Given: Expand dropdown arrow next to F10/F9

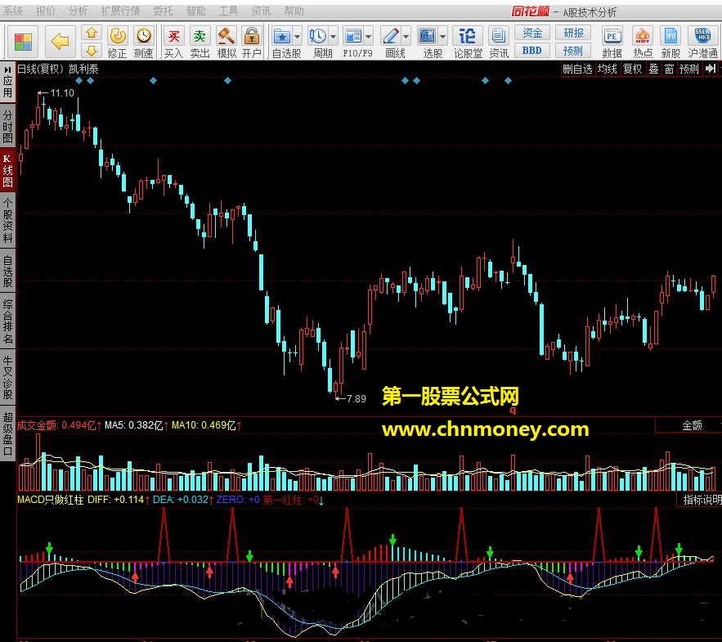Looking at the screenshot, I should (369, 36).
